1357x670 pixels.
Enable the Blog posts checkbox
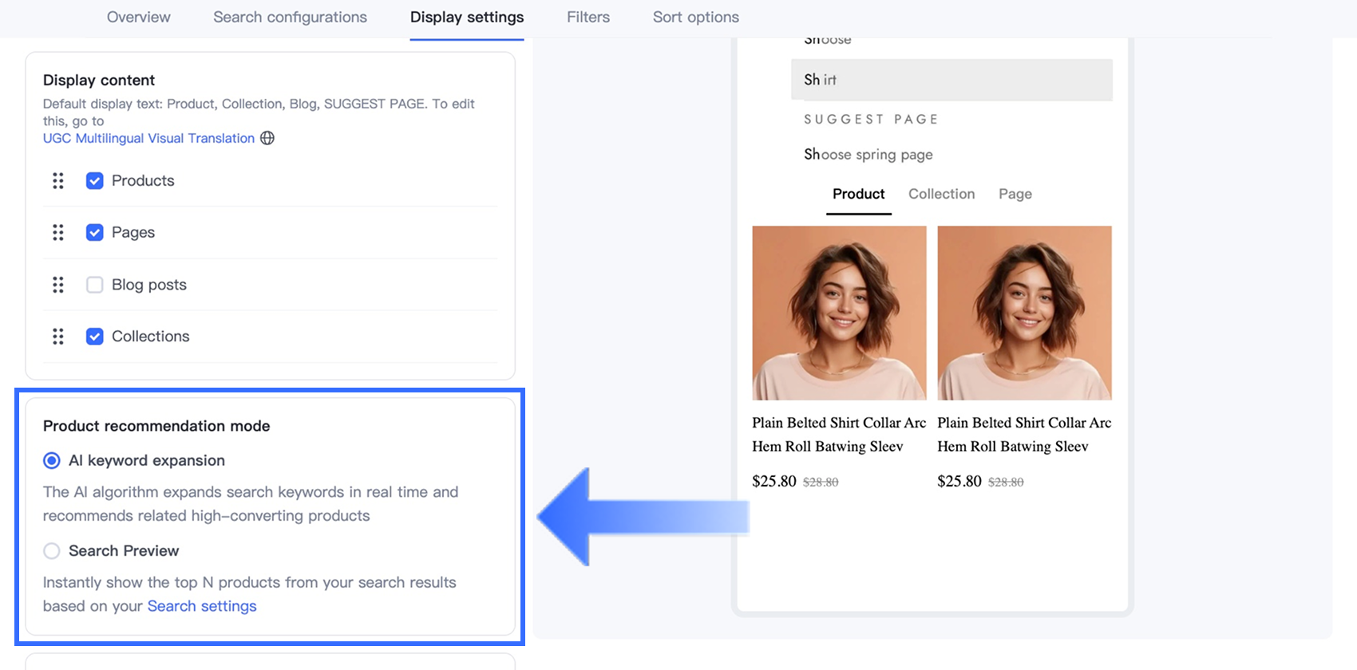tap(95, 285)
